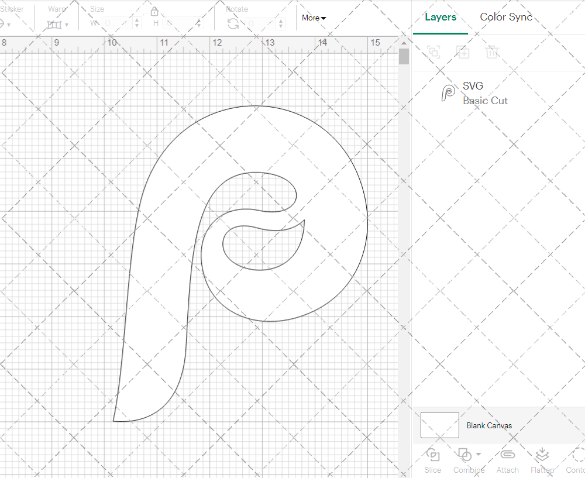585x478 pixels.
Task: Click the Rotate icon in toolbar
Action: tap(233, 23)
